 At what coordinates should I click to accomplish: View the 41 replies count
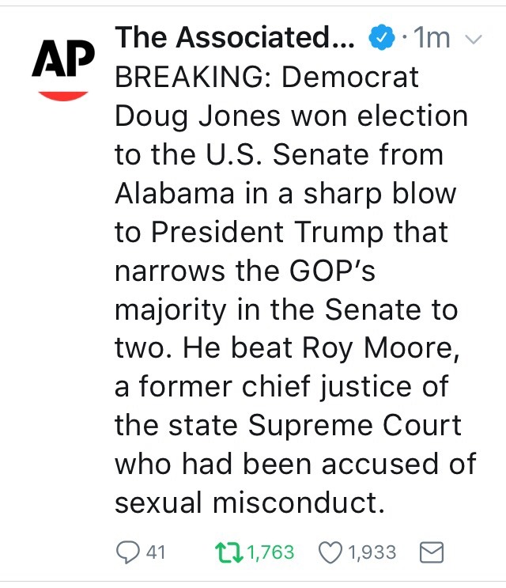(x=156, y=552)
